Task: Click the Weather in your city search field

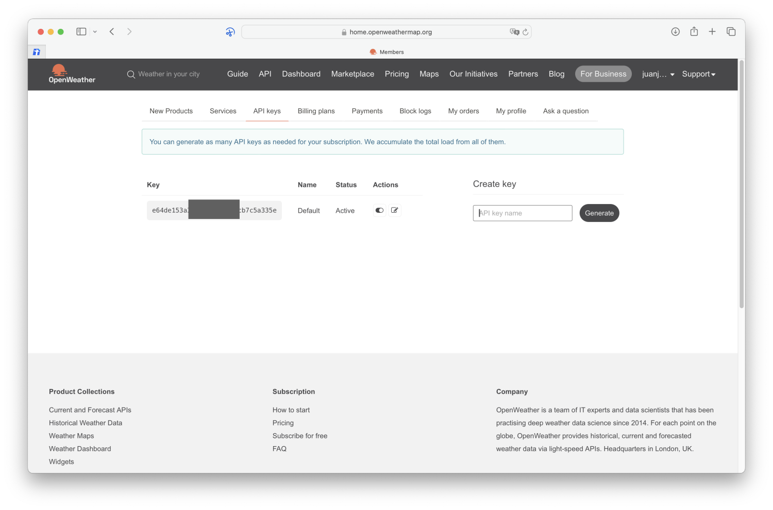Action: (169, 74)
